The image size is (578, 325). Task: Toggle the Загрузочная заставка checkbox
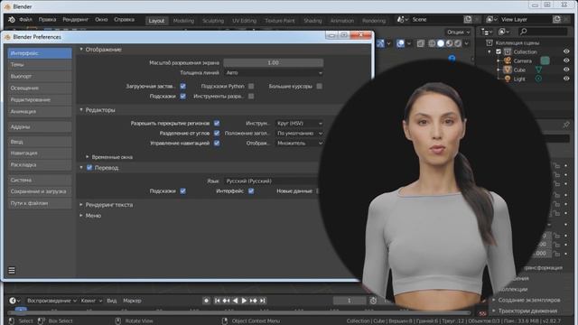coord(182,87)
